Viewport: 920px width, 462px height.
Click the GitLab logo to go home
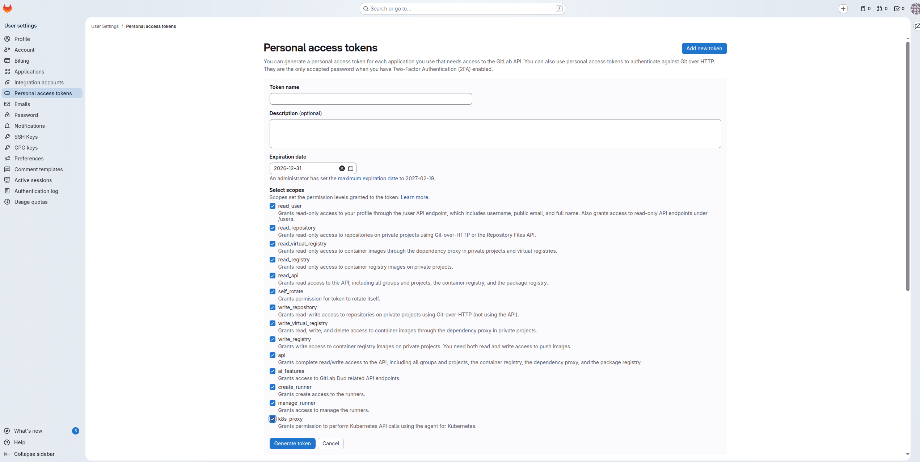[8, 8]
